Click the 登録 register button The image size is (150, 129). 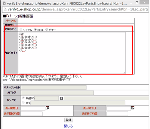pyautogui.click(x=69, y=120)
